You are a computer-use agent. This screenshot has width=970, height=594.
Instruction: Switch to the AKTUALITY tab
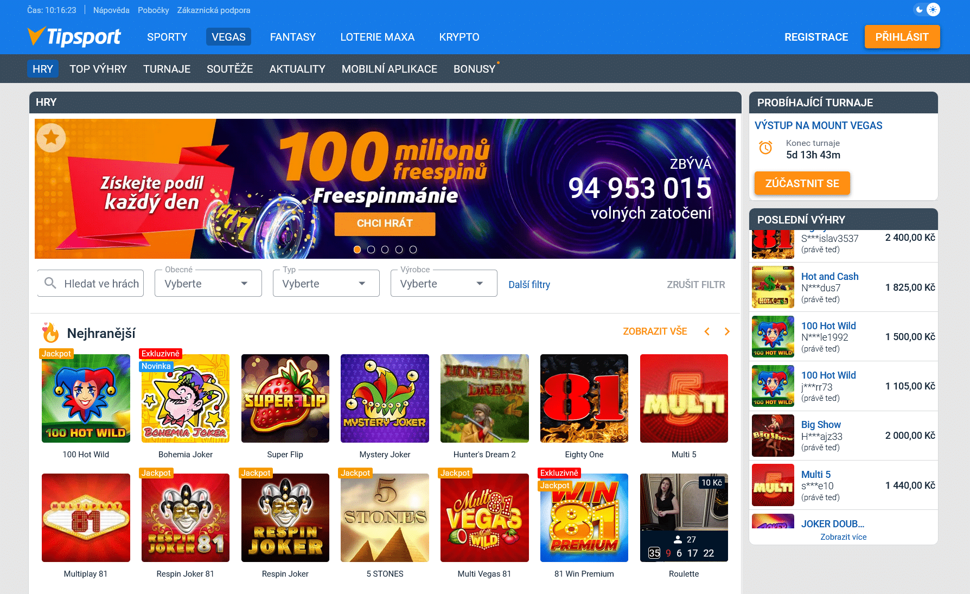[x=297, y=69]
